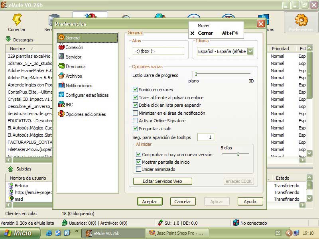The image size is (319, 239).
Task: Click the 19:10 system clock
Action: (x=308, y=233)
